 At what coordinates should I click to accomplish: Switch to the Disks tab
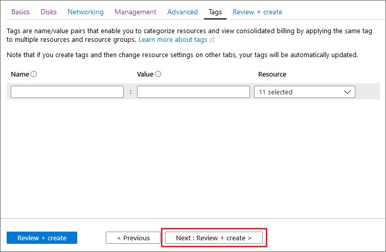click(x=49, y=12)
